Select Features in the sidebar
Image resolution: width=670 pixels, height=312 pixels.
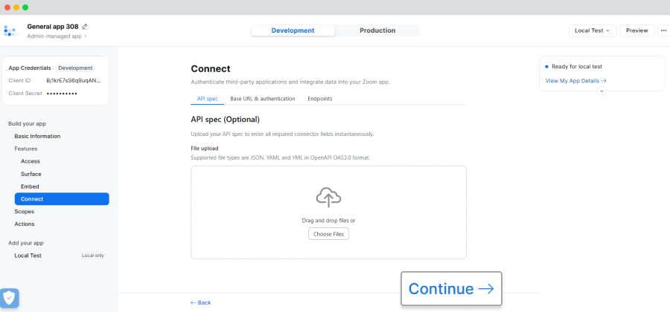click(25, 149)
